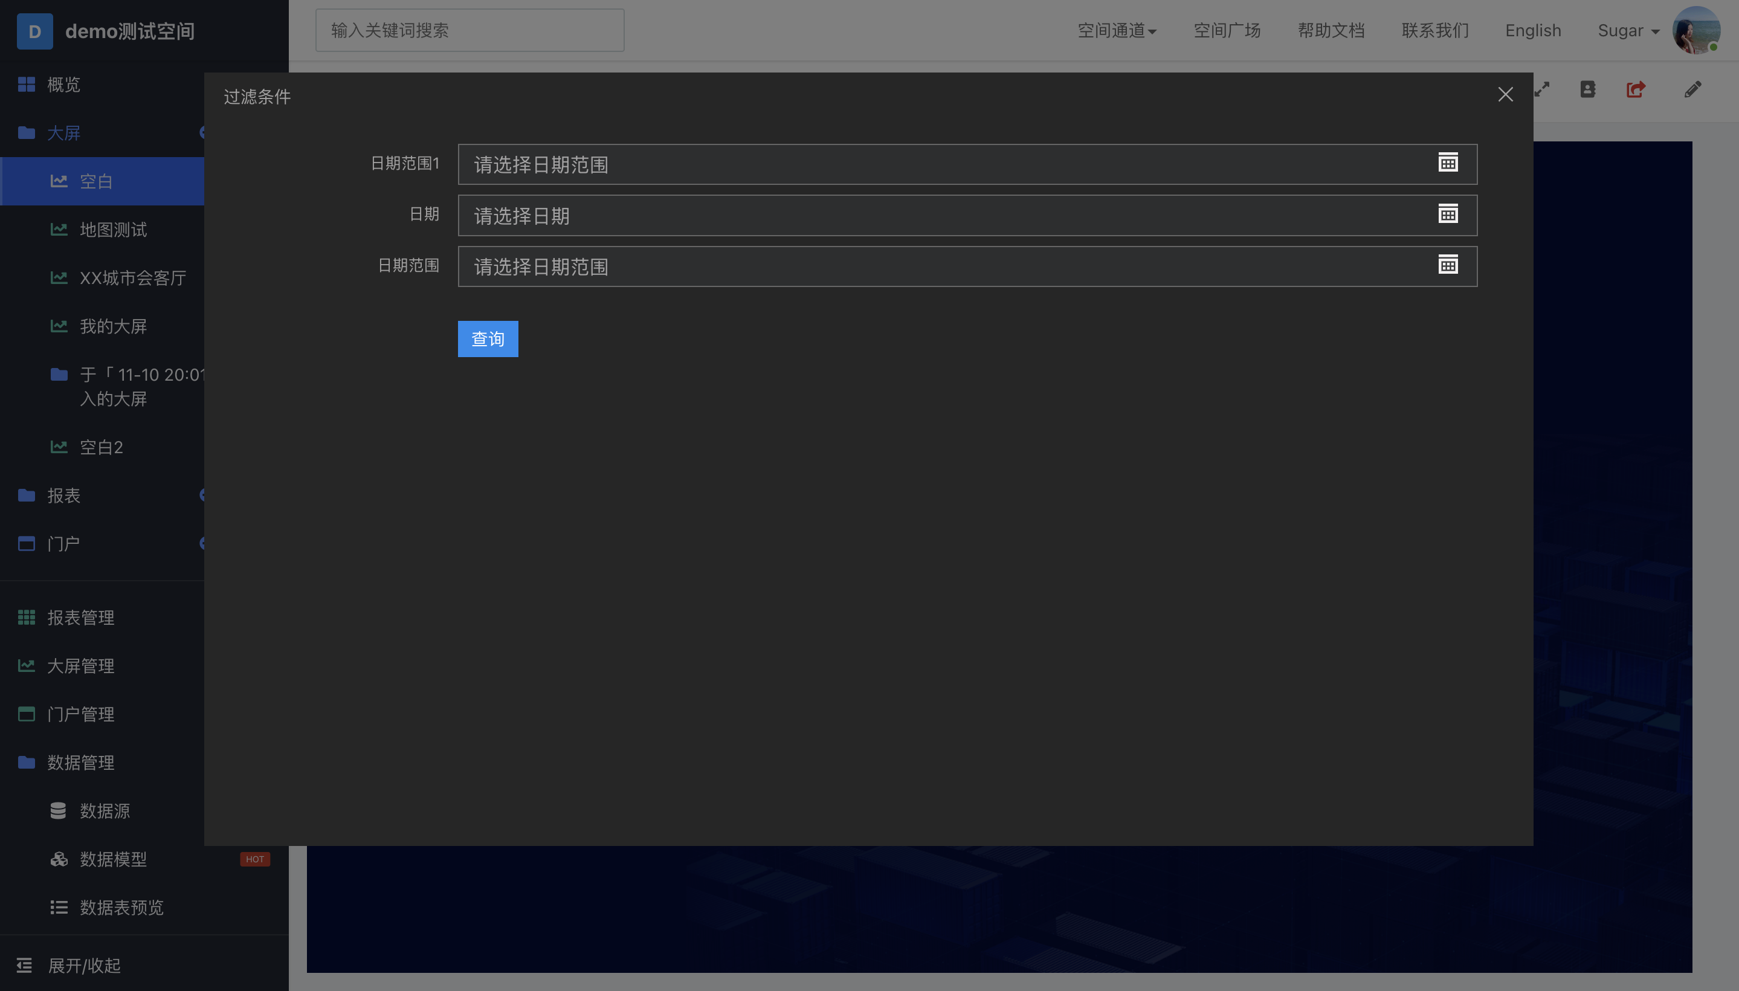Screen dimensions: 1739x991
Task: Click the 门户管理 window icon
Action: pyautogui.click(x=27, y=714)
